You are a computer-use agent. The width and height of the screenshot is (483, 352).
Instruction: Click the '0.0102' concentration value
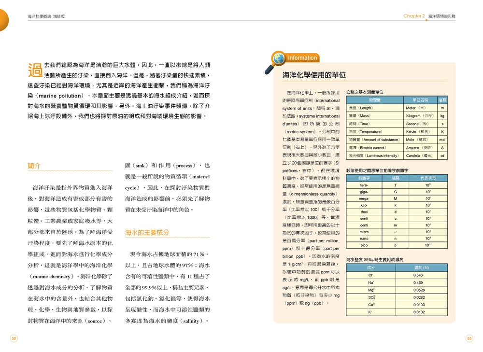[419, 312]
